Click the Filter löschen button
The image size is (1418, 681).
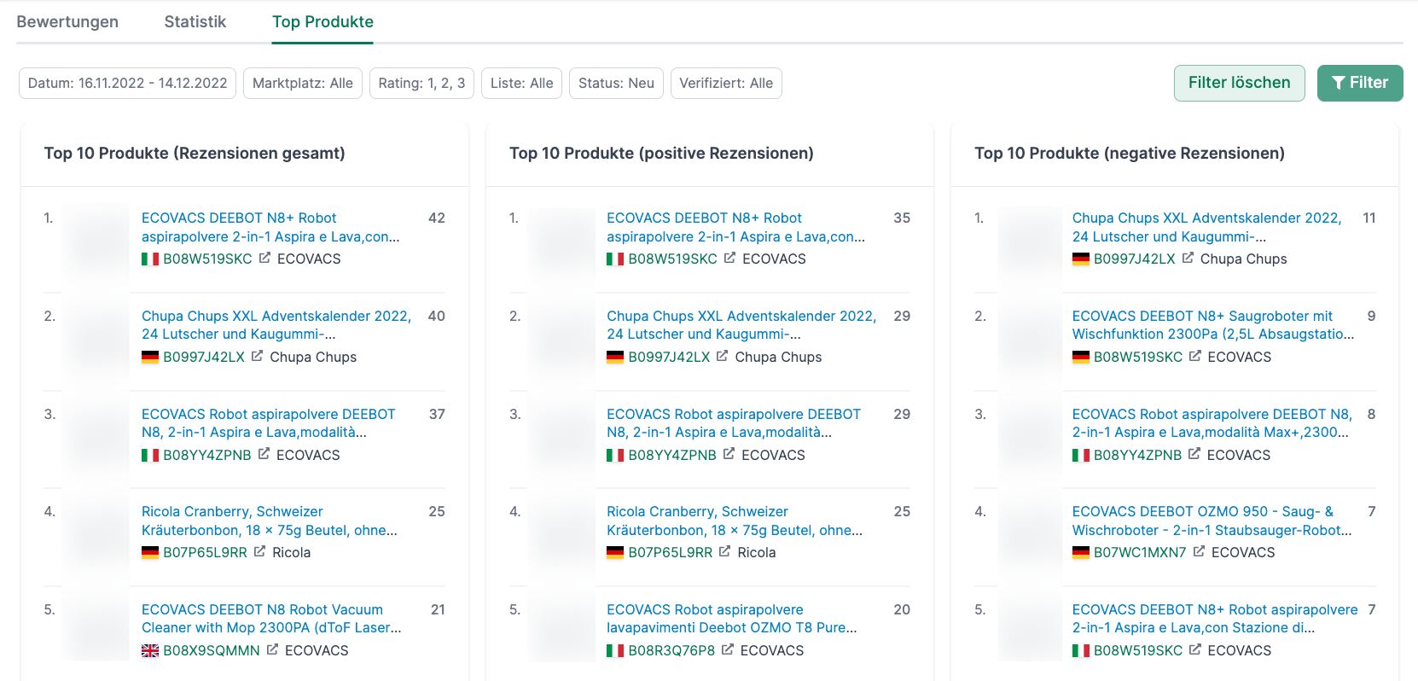tap(1239, 83)
